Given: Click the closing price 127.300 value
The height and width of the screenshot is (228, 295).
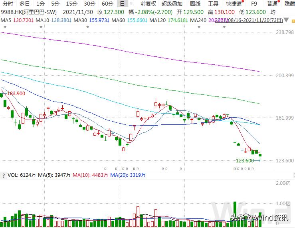Looking at the screenshot, I should point(114,12).
